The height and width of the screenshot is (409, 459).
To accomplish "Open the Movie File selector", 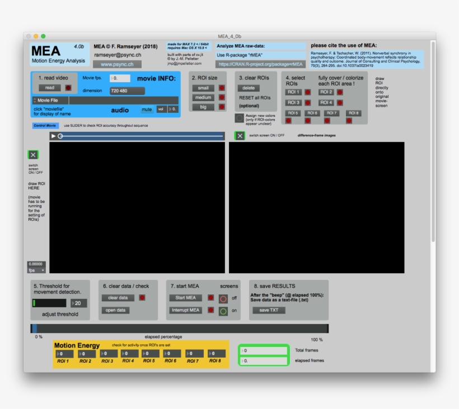I will tap(48, 101).
